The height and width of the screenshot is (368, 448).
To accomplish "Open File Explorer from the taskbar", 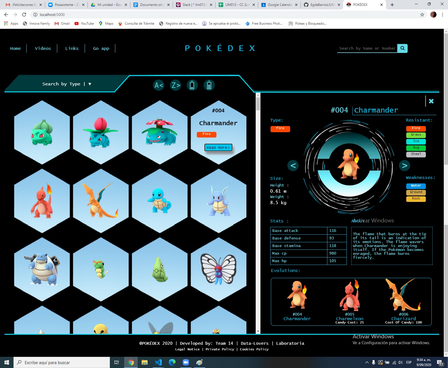I will pyautogui.click(x=145, y=362).
